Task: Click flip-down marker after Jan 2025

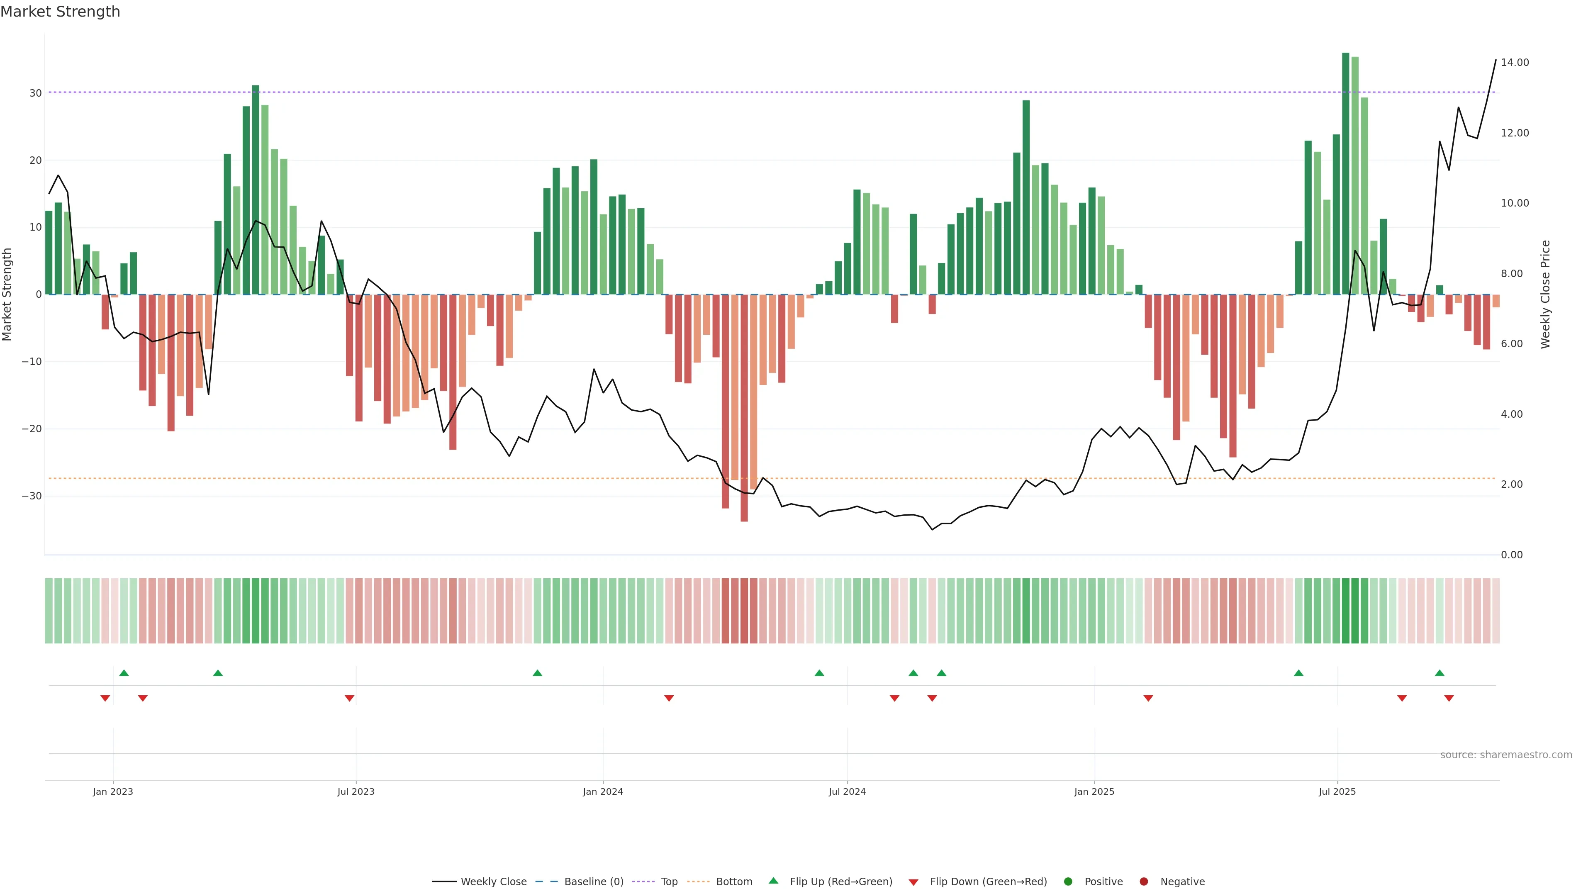Action: (x=1148, y=698)
